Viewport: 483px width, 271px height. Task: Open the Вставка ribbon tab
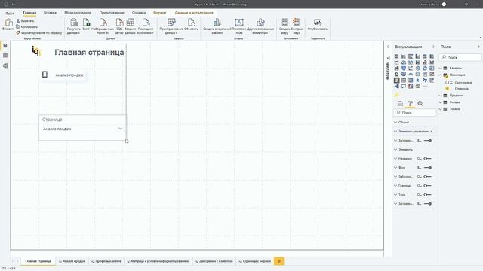[50, 13]
